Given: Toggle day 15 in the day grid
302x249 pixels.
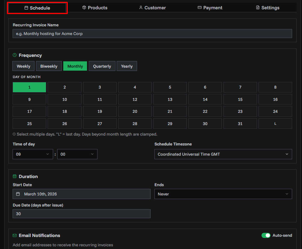Looking at the screenshot, I should [240, 99].
